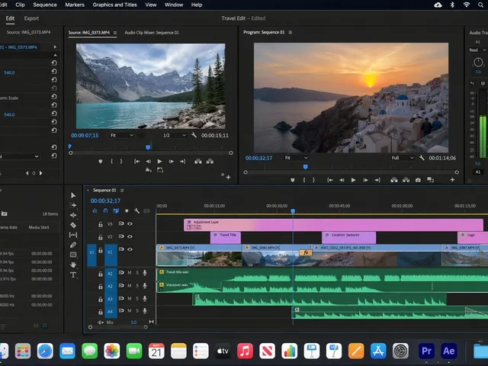Switch to the Export workspace
Viewport: 488px width, 366px height.
(x=31, y=18)
